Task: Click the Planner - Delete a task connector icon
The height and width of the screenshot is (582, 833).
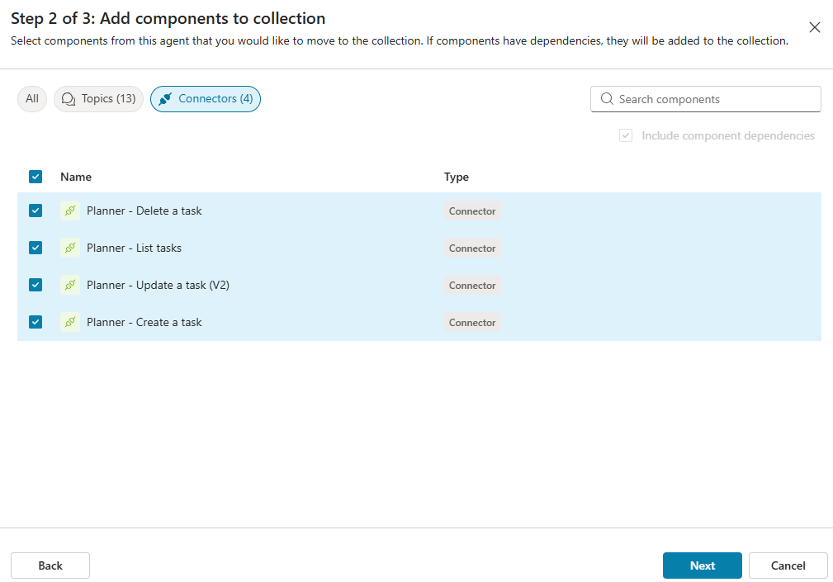Action: click(x=70, y=211)
